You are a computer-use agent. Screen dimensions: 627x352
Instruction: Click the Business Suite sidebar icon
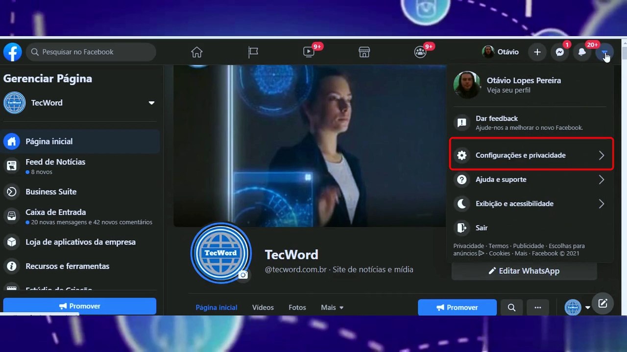[x=11, y=192]
